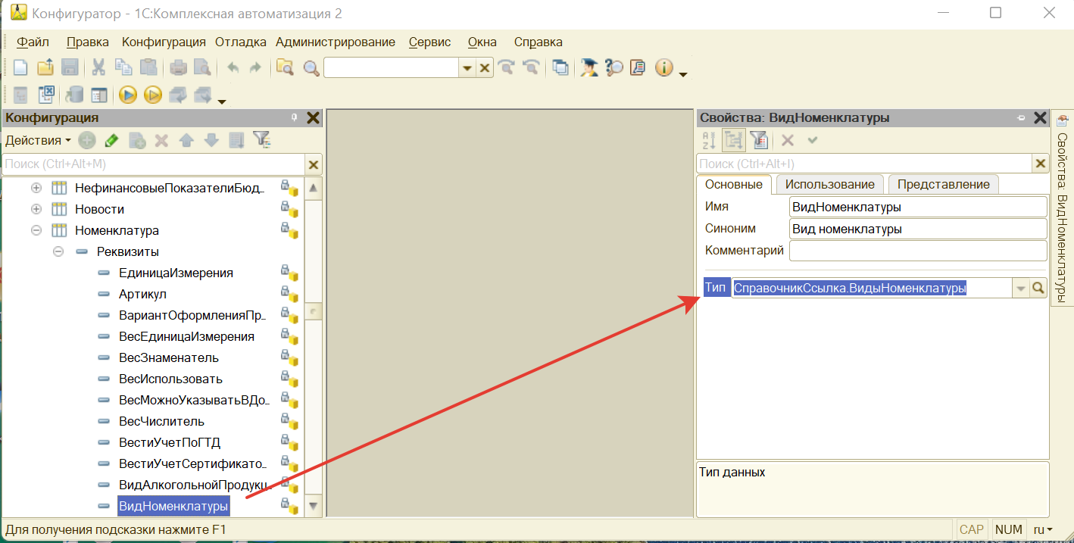Clear the toolbar search box with X
The width and height of the screenshot is (1074, 543).
click(x=485, y=68)
